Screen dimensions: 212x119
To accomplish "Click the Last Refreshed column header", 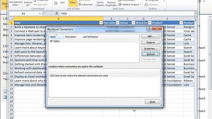I will (90, 37).
